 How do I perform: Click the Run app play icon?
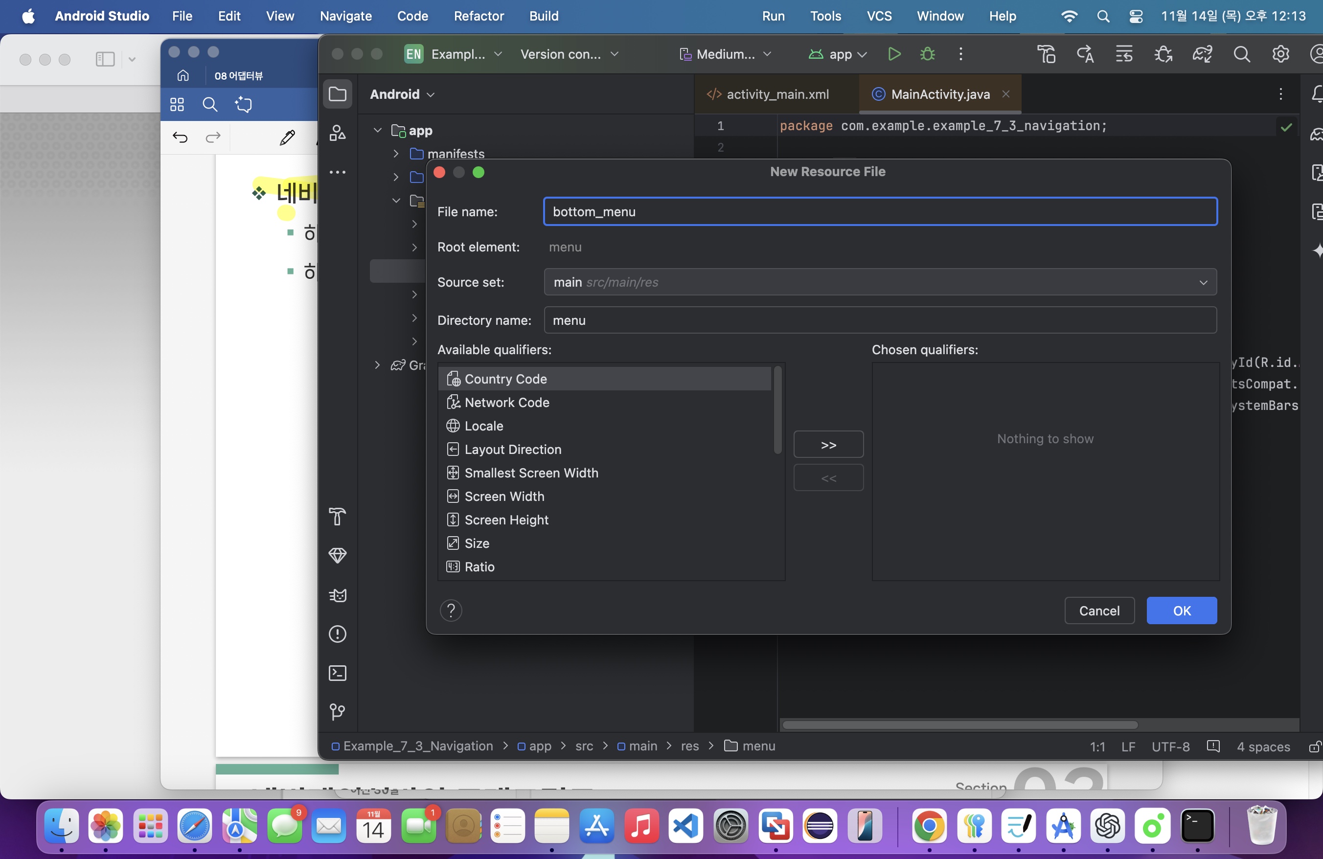tap(894, 54)
